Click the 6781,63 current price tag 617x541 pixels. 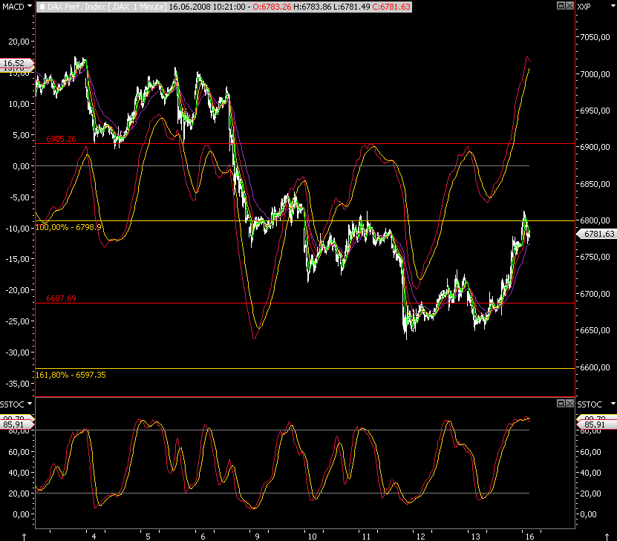598,234
